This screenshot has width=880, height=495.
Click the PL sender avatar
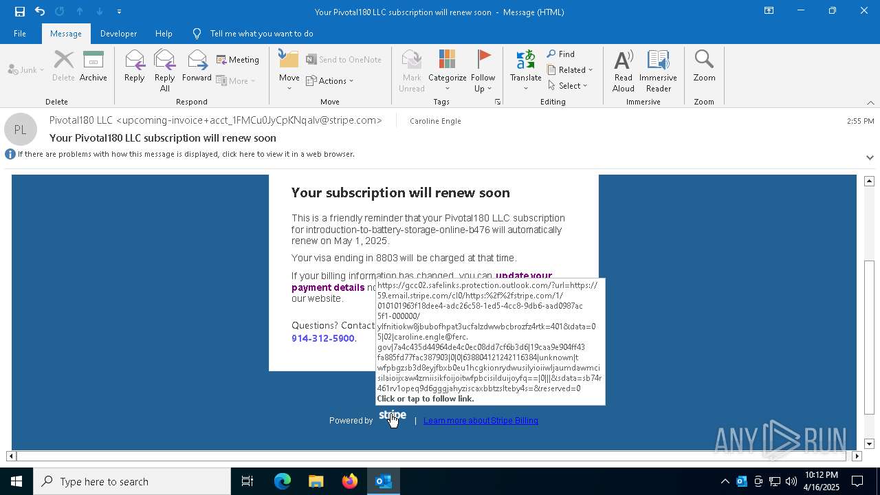click(x=21, y=129)
